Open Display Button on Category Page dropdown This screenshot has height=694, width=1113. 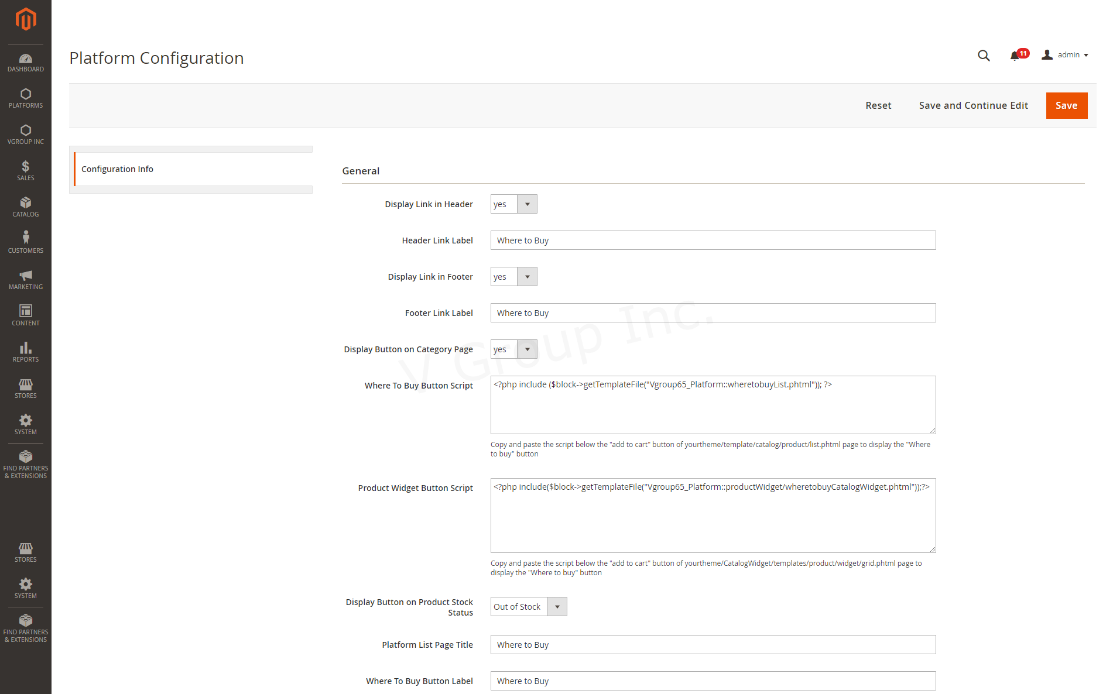(x=513, y=349)
